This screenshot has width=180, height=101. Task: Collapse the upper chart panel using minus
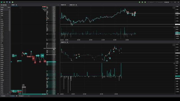(178, 5)
